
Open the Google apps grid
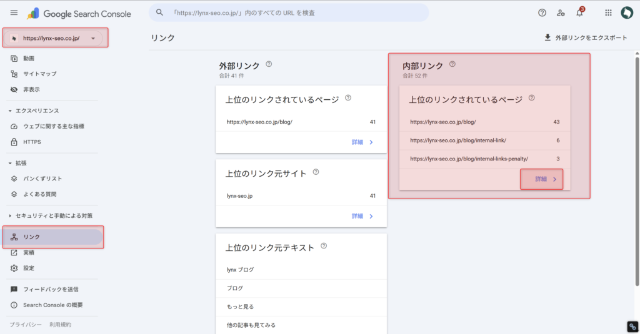click(608, 12)
